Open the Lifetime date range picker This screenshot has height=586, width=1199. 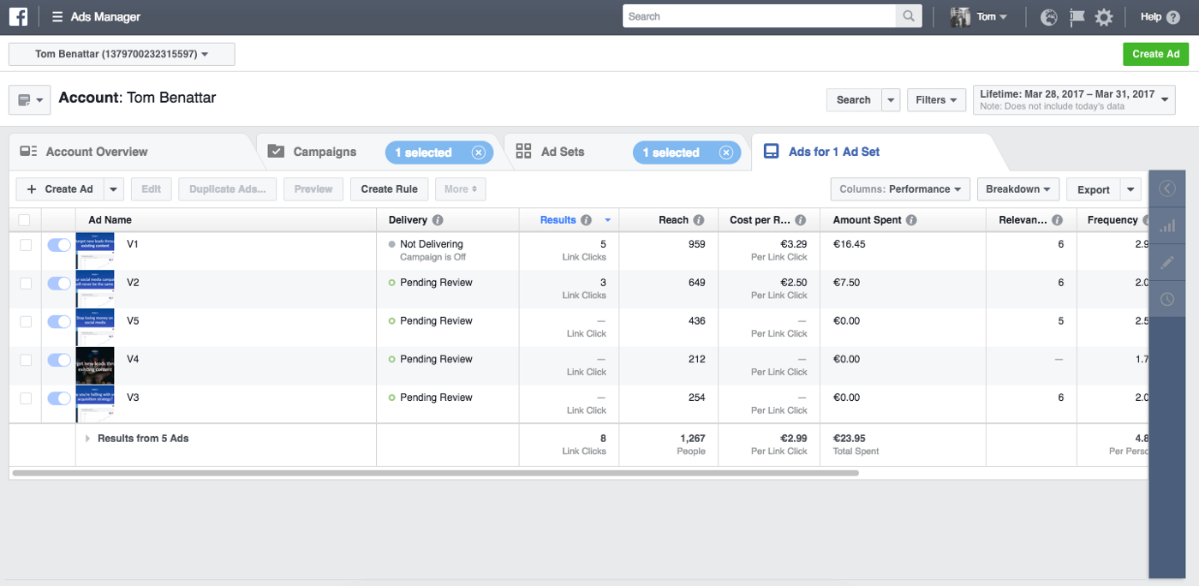[x=1074, y=99]
